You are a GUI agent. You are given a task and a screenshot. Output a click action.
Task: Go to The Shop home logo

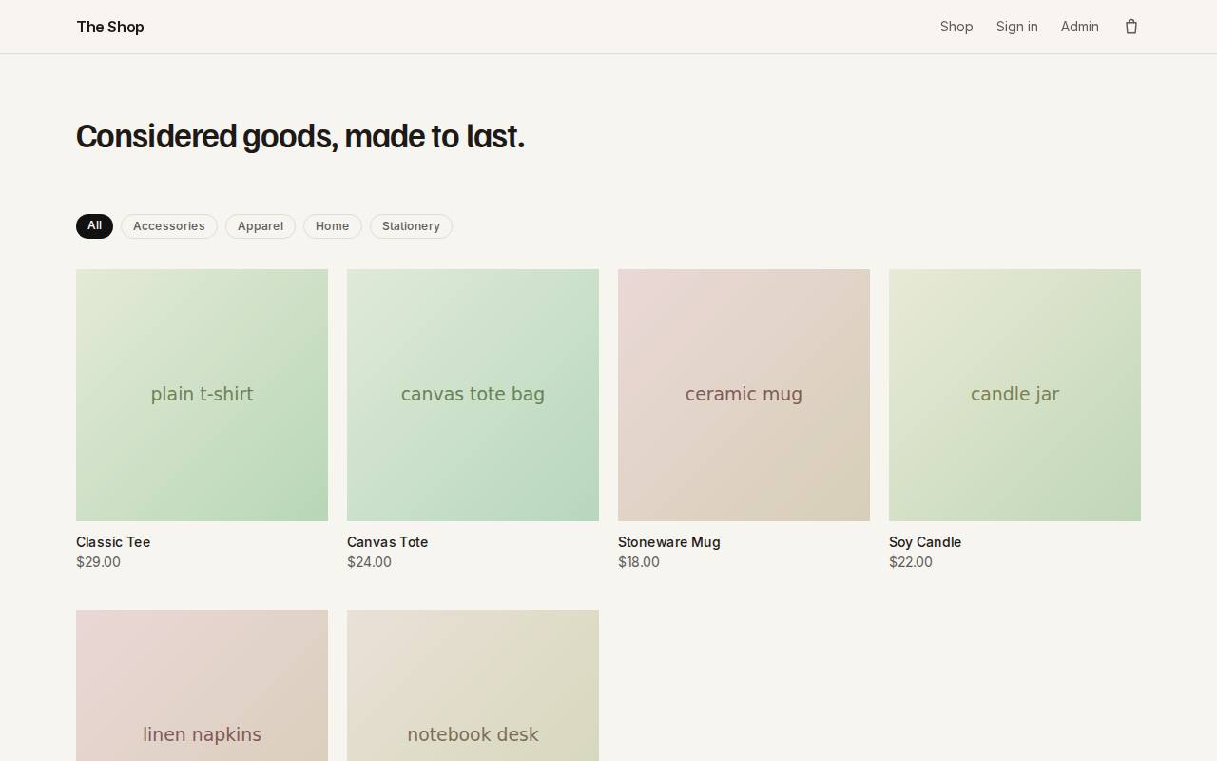(x=110, y=27)
